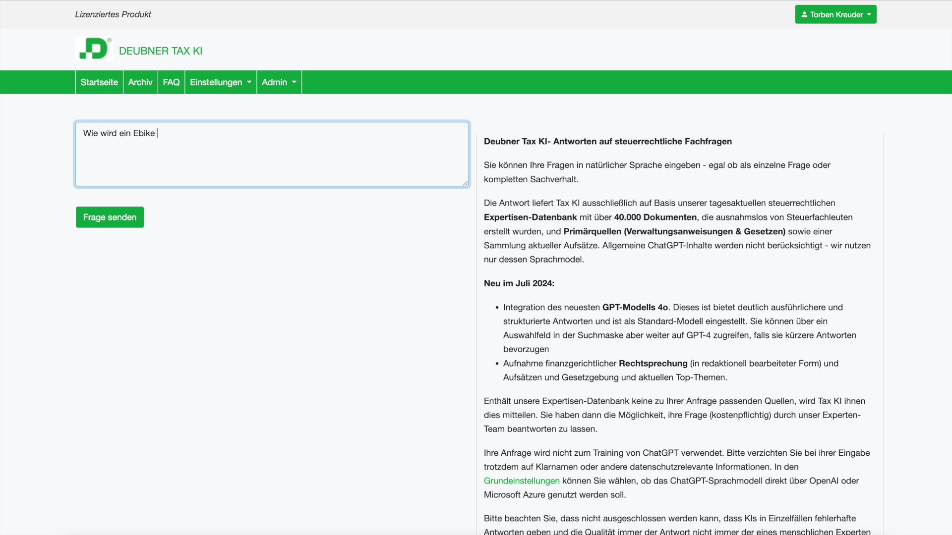Click the GPT-Modells 4o bullet text
This screenshot has height=535, width=952.
pyautogui.click(x=635, y=307)
